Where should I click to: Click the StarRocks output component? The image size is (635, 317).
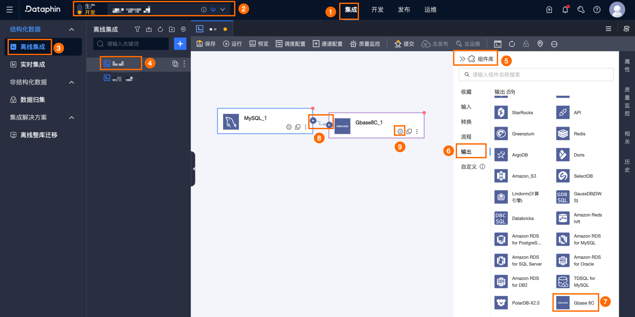pos(514,112)
